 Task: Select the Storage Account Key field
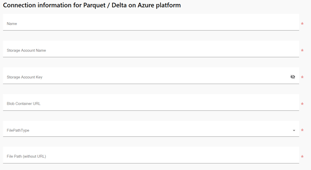tap(151, 76)
